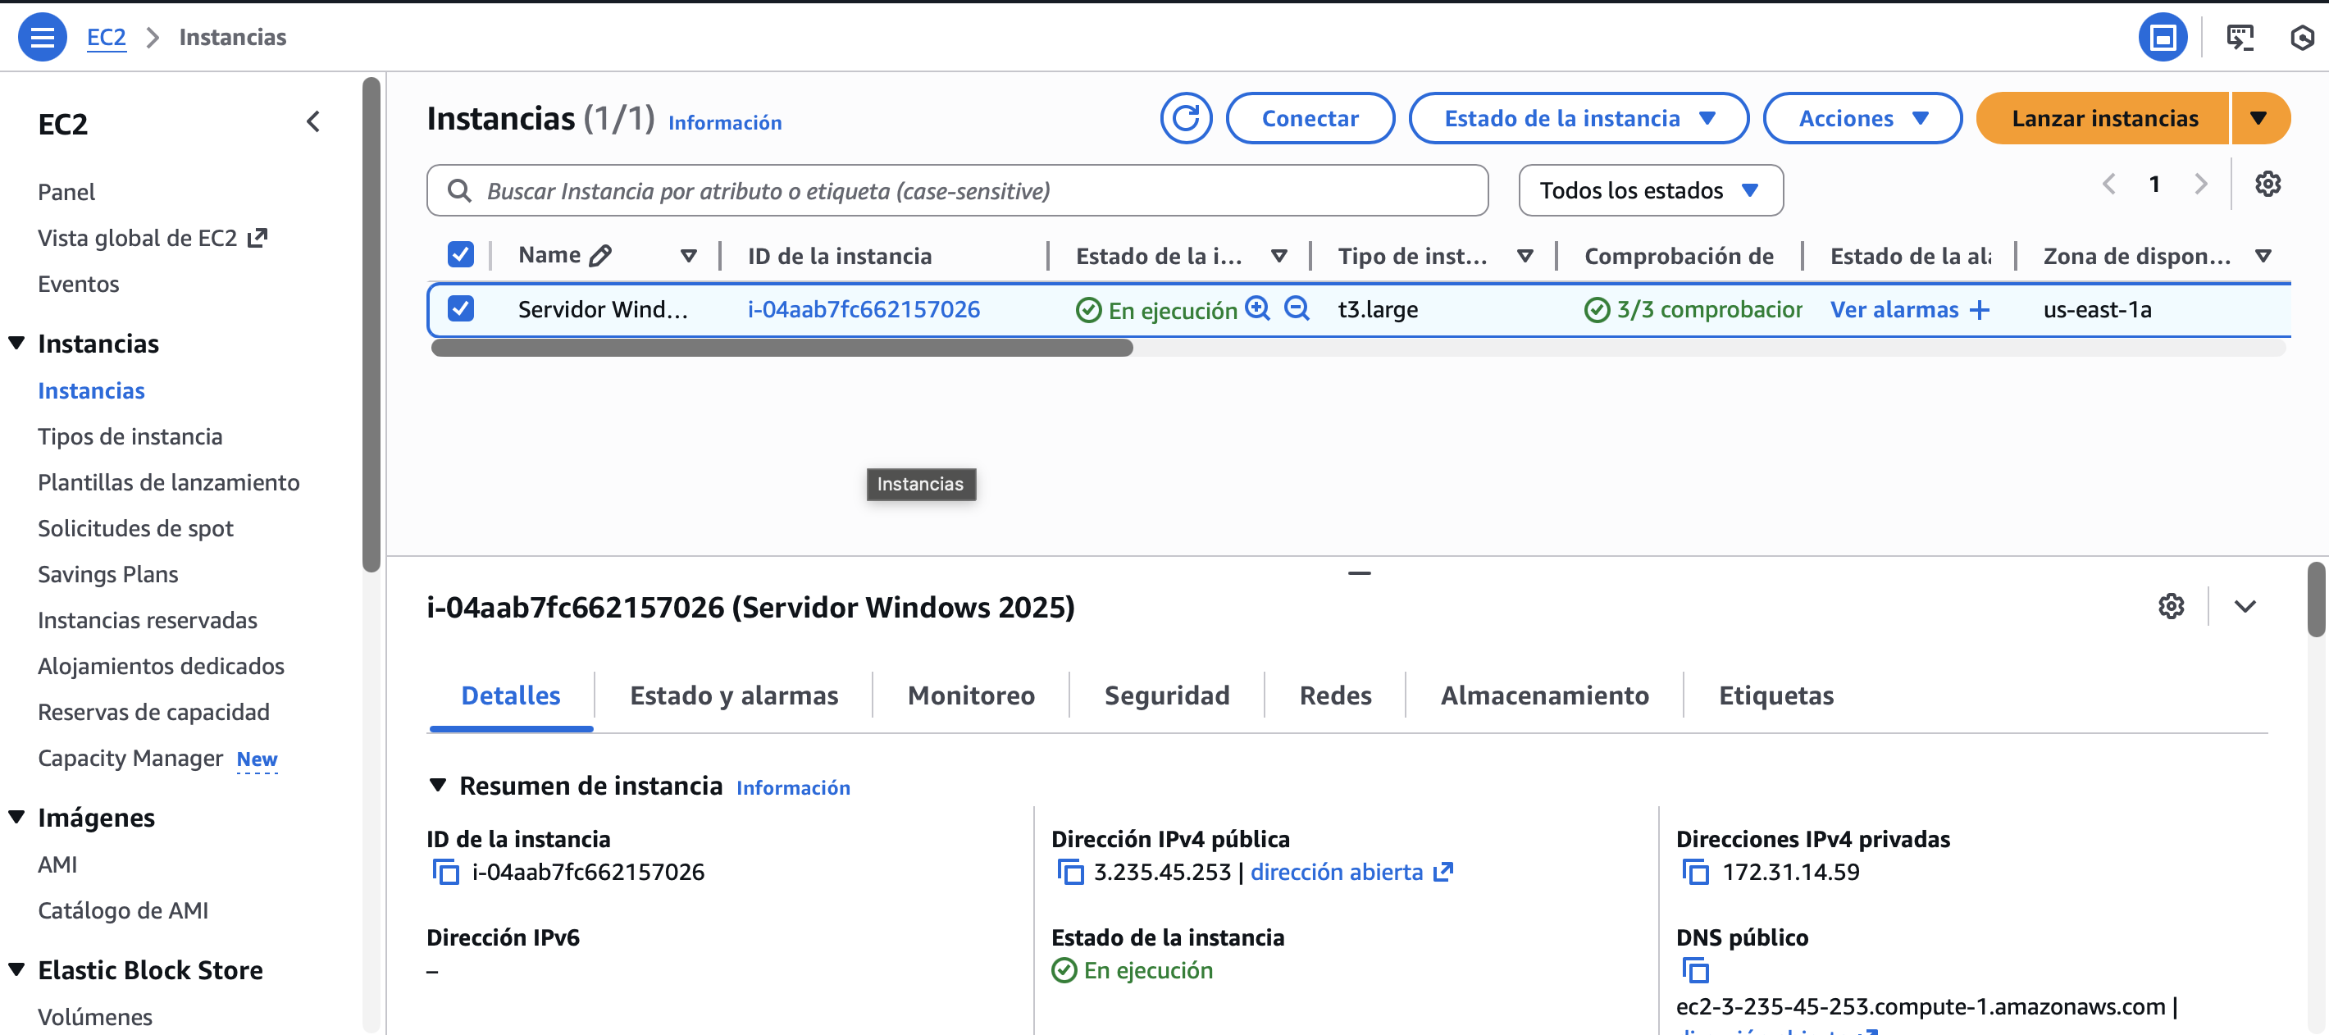The height and width of the screenshot is (1035, 2329).
Task: Open the Acciones dropdown menu
Action: (1862, 118)
